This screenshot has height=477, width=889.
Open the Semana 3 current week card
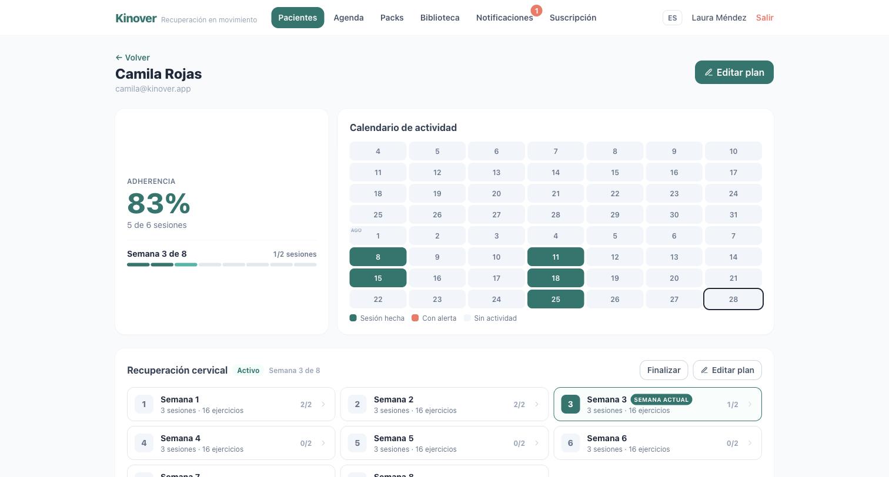pyautogui.click(x=657, y=404)
